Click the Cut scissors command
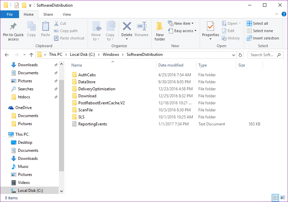The image size is (288, 202). [x=60, y=23]
